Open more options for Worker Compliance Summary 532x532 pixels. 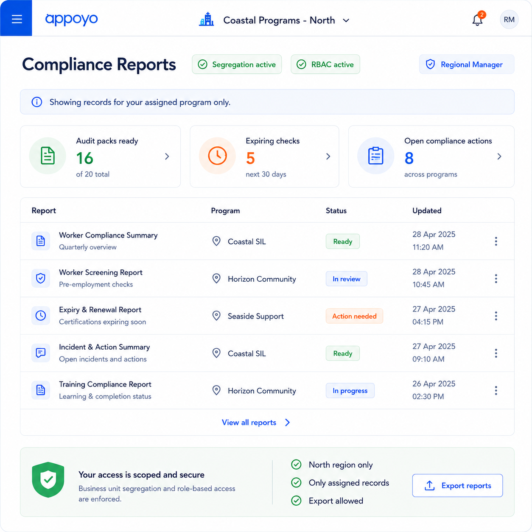tap(496, 241)
